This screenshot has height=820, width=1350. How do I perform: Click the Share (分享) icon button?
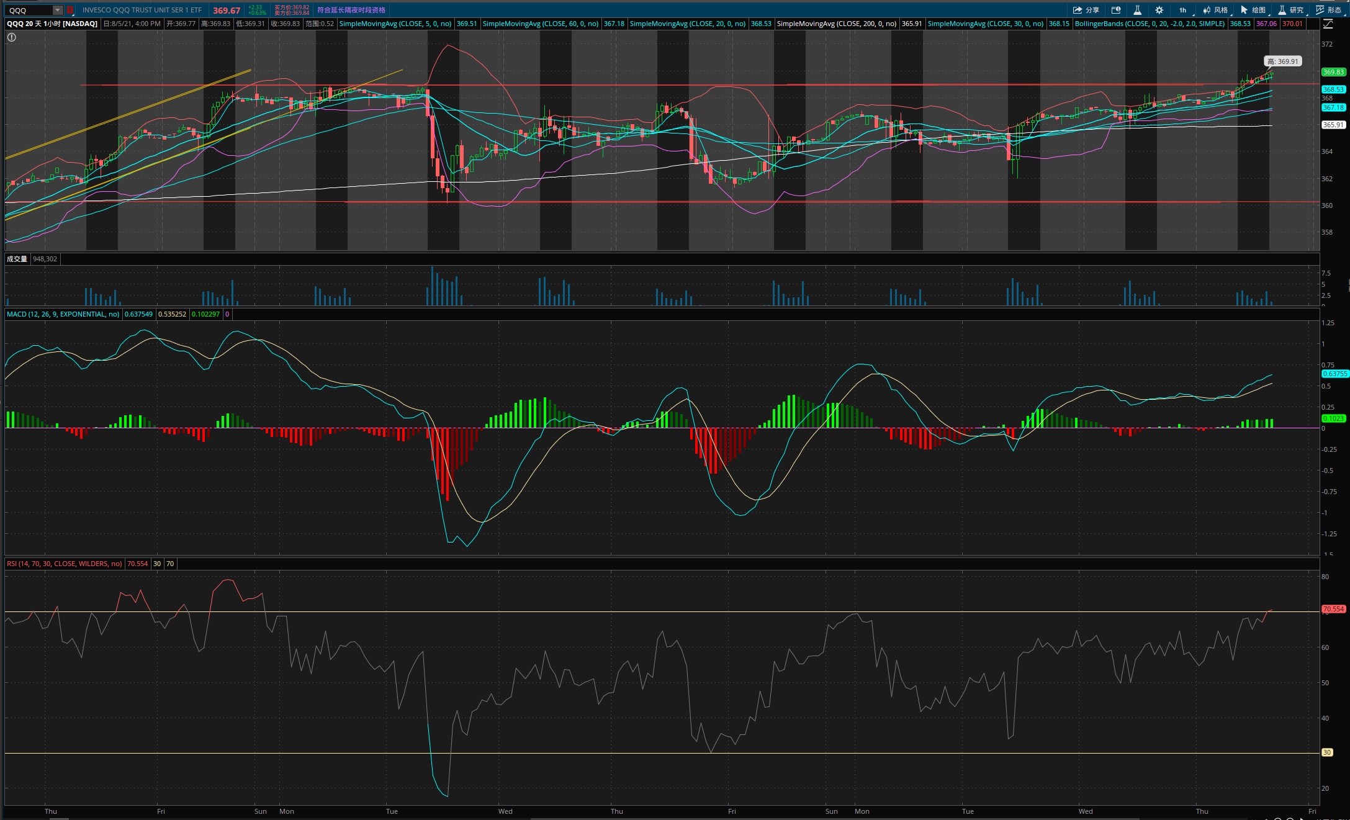[x=1086, y=10]
